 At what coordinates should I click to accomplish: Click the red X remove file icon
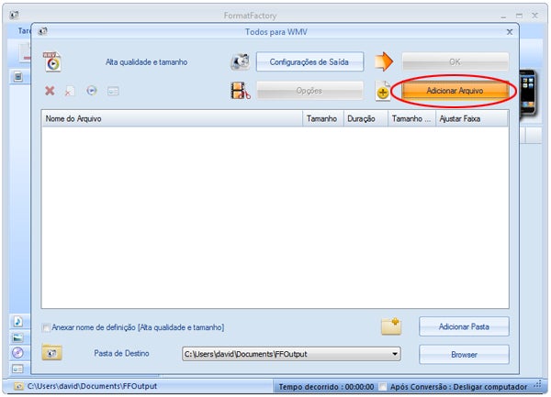click(x=50, y=91)
